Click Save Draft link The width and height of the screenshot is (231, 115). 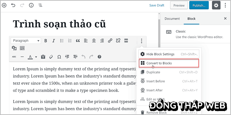pyautogui.click(x=156, y=6)
